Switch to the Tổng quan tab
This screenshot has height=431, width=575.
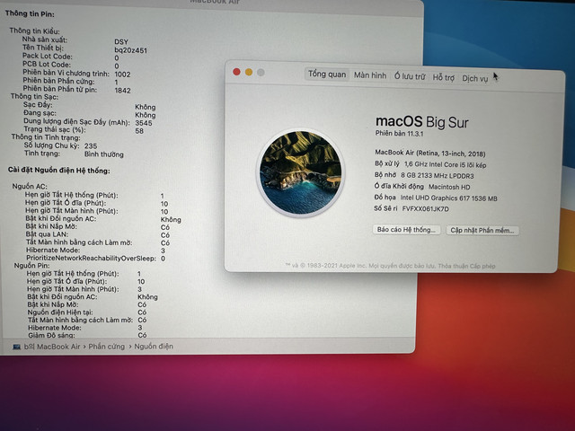click(327, 74)
